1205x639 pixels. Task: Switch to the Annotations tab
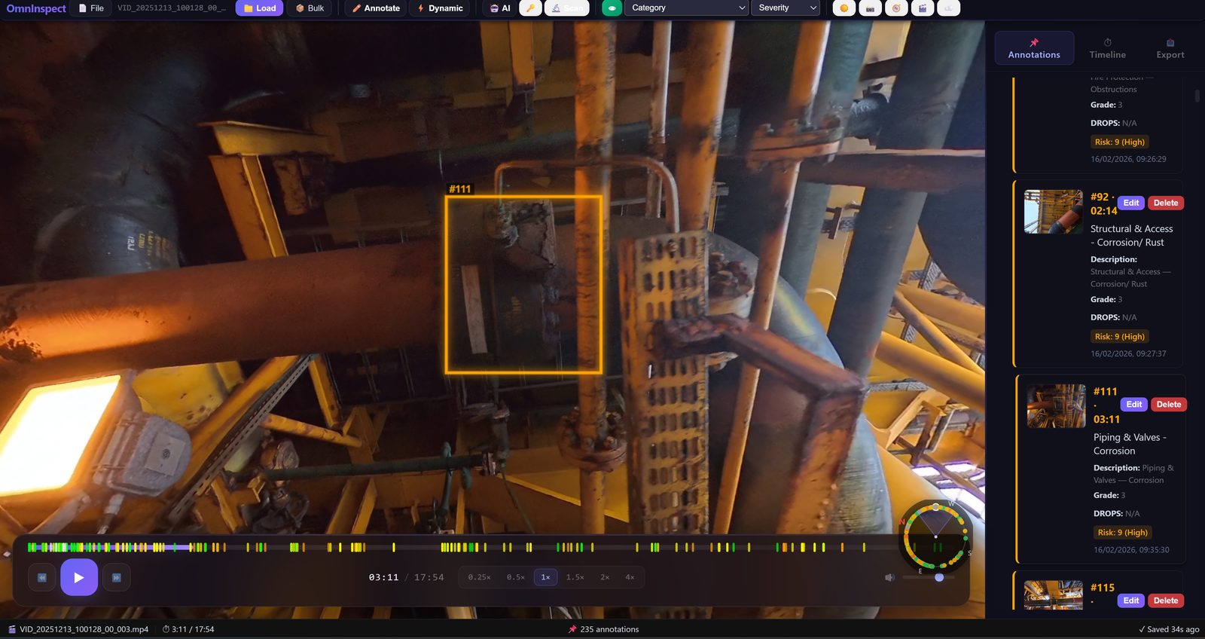(x=1034, y=48)
